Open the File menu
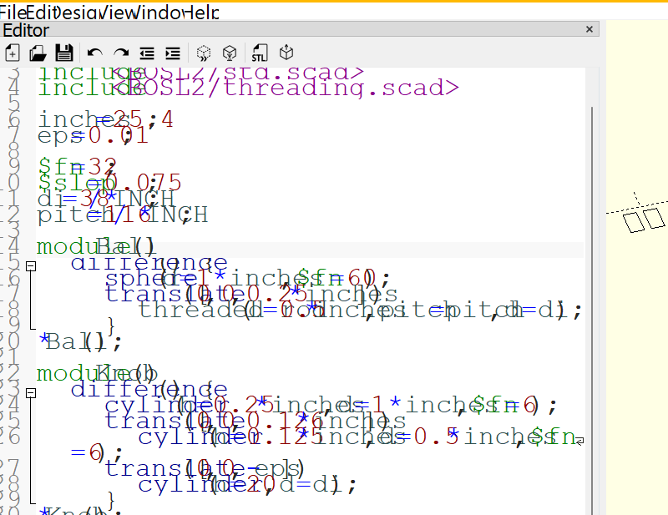This screenshot has width=668, height=515. click(13, 12)
